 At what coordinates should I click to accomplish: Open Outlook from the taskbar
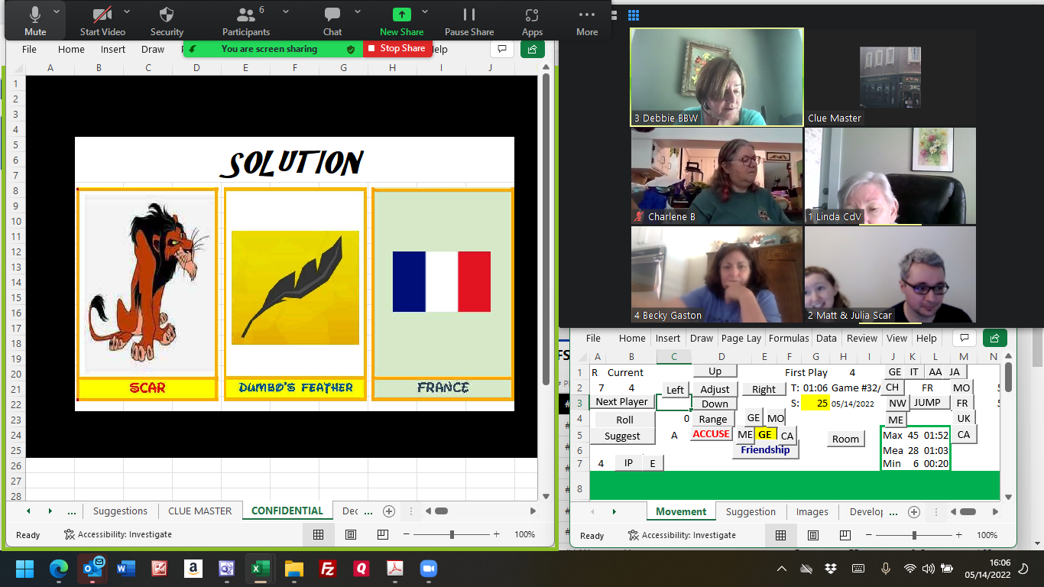point(92,569)
